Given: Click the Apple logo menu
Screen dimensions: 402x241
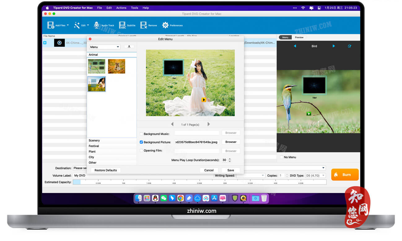Looking at the screenshot, I should tap(47, 8).
